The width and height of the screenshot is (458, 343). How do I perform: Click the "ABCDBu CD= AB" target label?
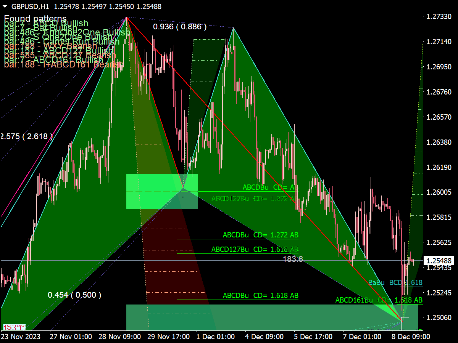coord(271,187)
